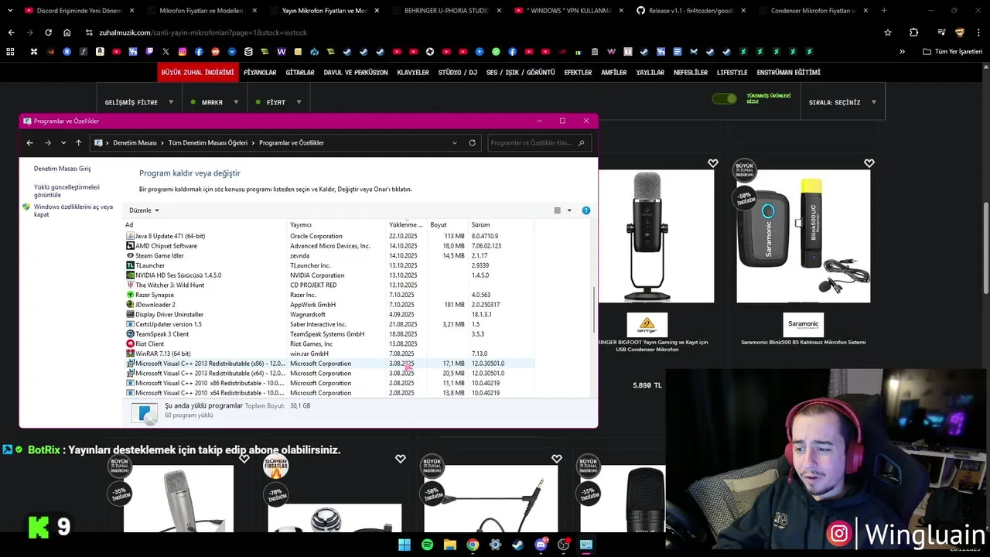Open the Behringer Bigfoot microphone thumbnail

pos(656,236)
